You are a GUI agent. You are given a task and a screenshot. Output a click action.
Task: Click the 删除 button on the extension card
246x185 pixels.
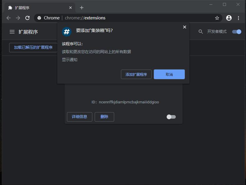(104, 117)
